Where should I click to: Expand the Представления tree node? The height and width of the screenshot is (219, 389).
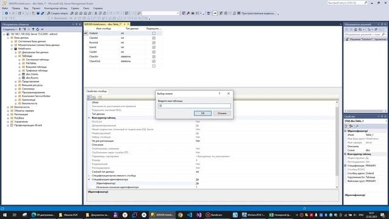point(16,82)
